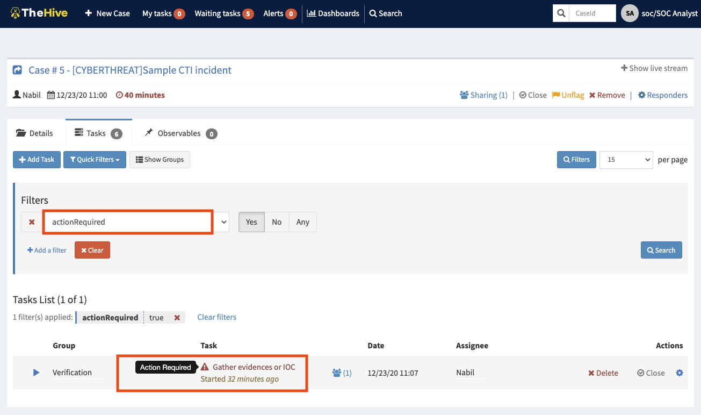The image size is (701, 415).
Task: Click the users (1) icon on the Gather evidences task
Action: (x=342, y=372)
